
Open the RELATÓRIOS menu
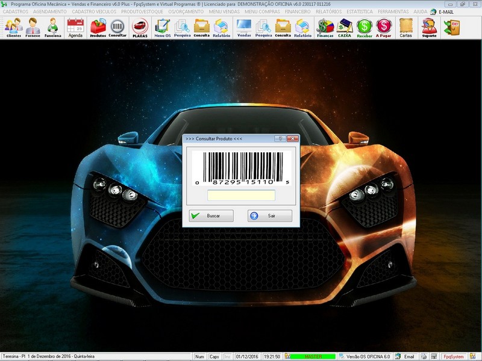pyautogui.click(x=328, y=11)
